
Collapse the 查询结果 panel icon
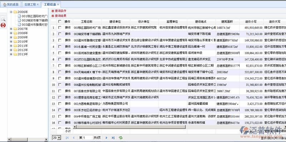click(53, 16)
